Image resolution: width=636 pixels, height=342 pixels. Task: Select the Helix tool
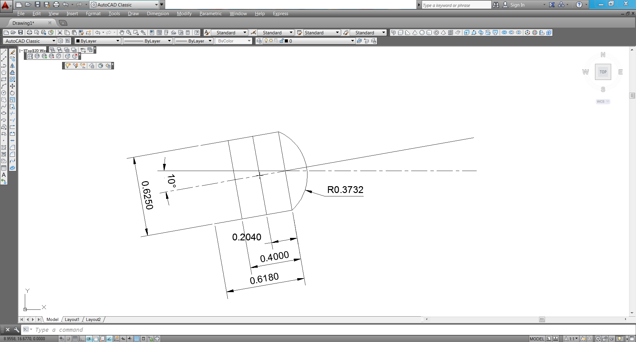(451, 33)
